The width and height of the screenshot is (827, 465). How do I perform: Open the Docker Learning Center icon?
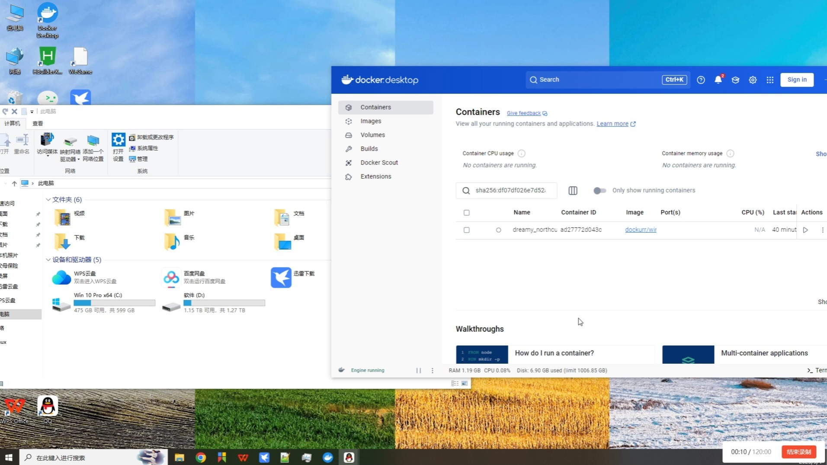[x=735, y=80]
